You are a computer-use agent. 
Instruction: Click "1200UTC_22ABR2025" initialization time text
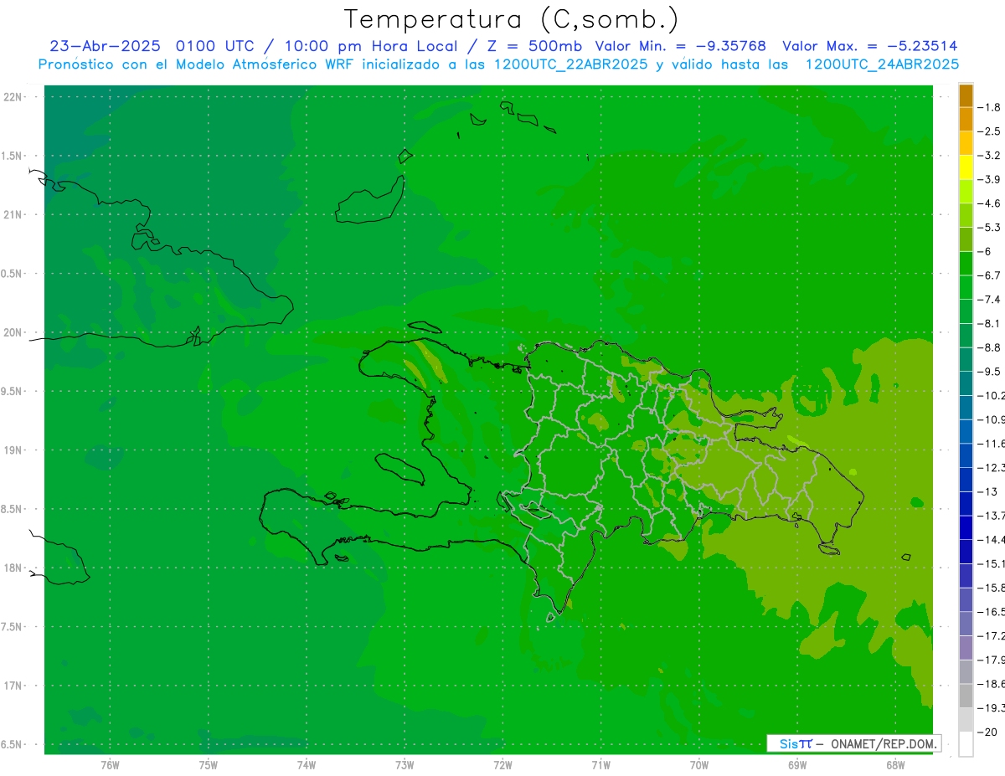pyautogui.click(x=571, y=64)
